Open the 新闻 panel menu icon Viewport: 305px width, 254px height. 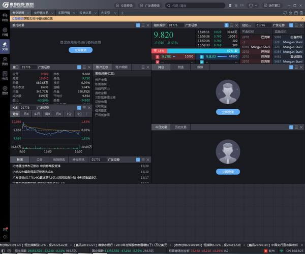(x=143, y=160)
